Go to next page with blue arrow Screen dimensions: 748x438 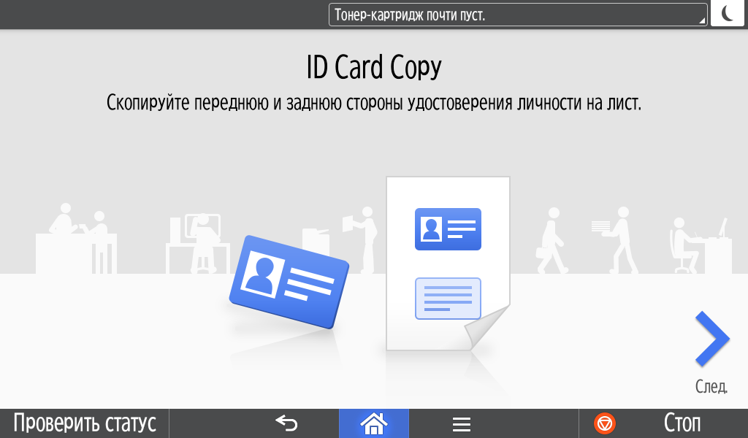(x=711, y=339)
